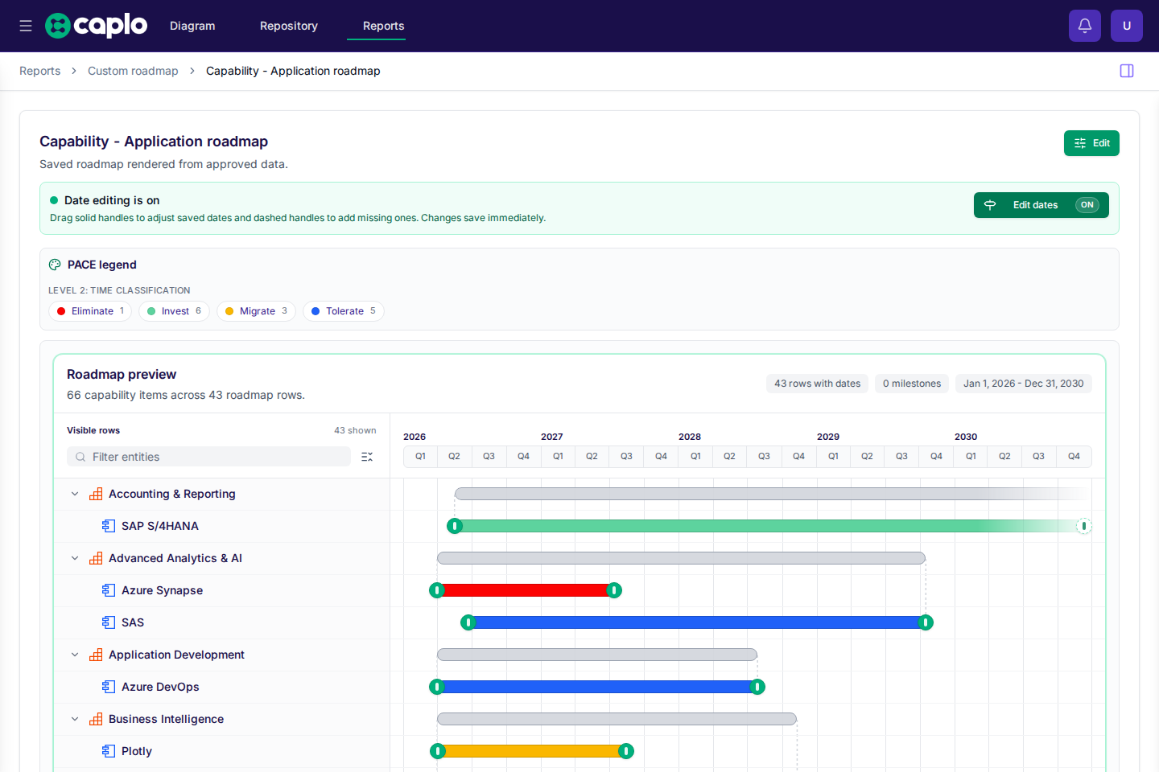Click the SAS end date handle

[x=926, y=622]
